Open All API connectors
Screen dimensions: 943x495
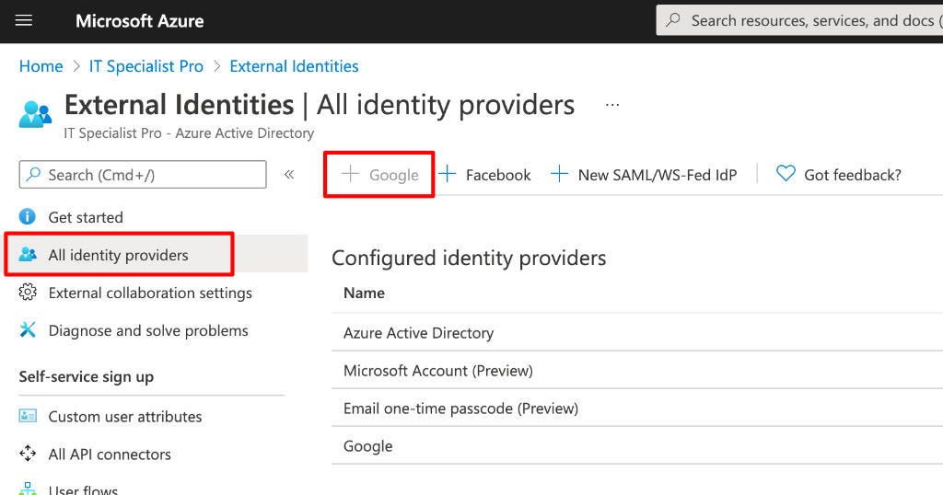(x=110, y=455)
